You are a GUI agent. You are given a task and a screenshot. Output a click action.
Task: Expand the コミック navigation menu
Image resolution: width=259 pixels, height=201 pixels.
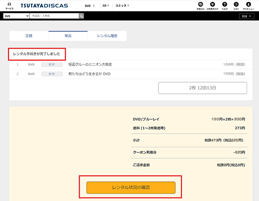(122, 6)
